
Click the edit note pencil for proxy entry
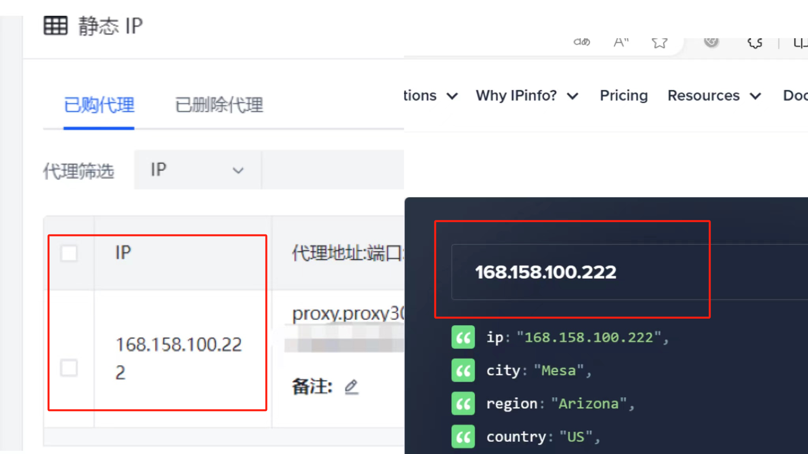(x=352, y=386)
